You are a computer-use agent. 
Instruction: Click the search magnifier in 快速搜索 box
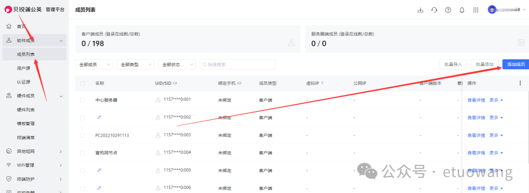click(204, 65)
